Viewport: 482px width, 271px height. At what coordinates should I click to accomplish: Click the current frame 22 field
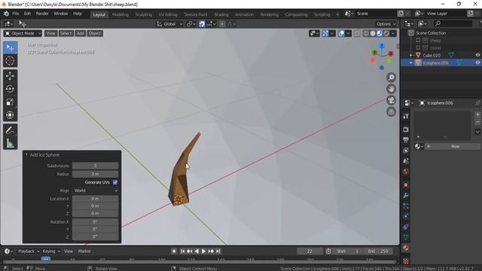click(310, 251)
